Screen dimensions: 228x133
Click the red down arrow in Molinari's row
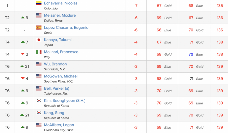[23, 54]
